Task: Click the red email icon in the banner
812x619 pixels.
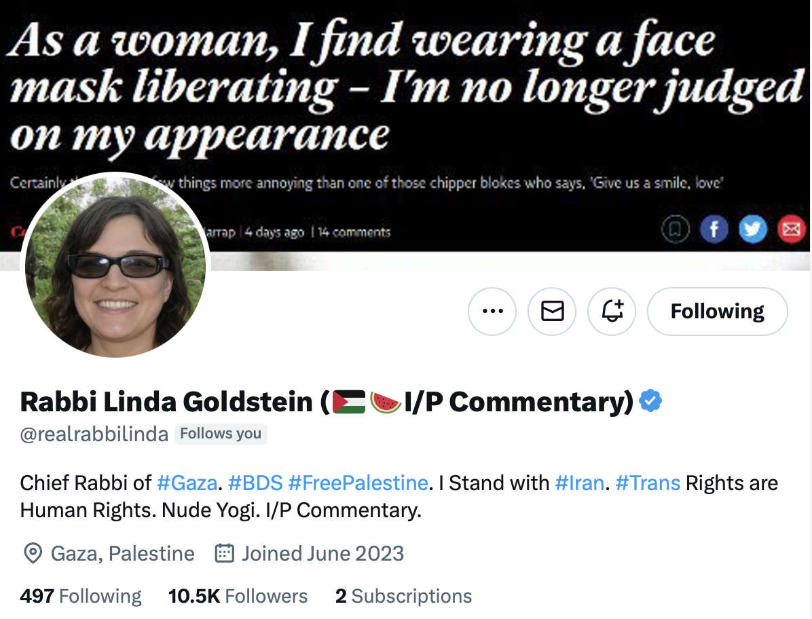Action: 791,231
